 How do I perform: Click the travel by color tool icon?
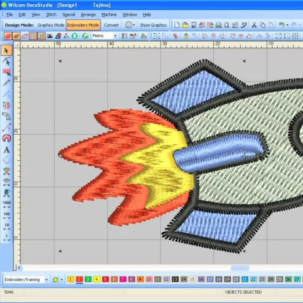tap(7, 182)
